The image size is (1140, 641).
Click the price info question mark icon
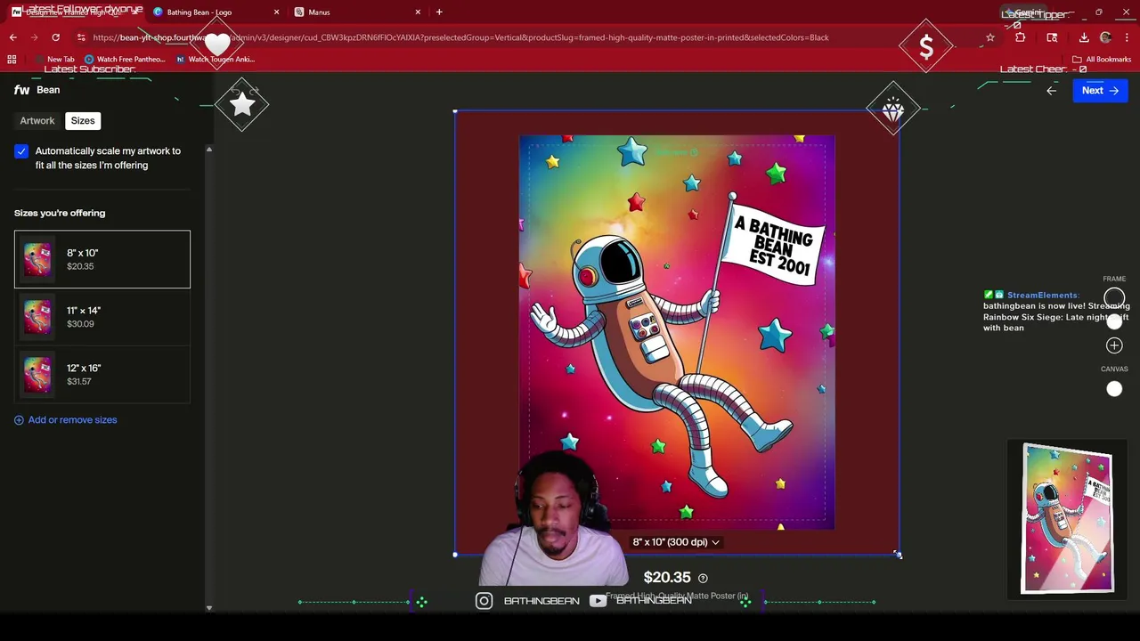(x=703, y=578)
